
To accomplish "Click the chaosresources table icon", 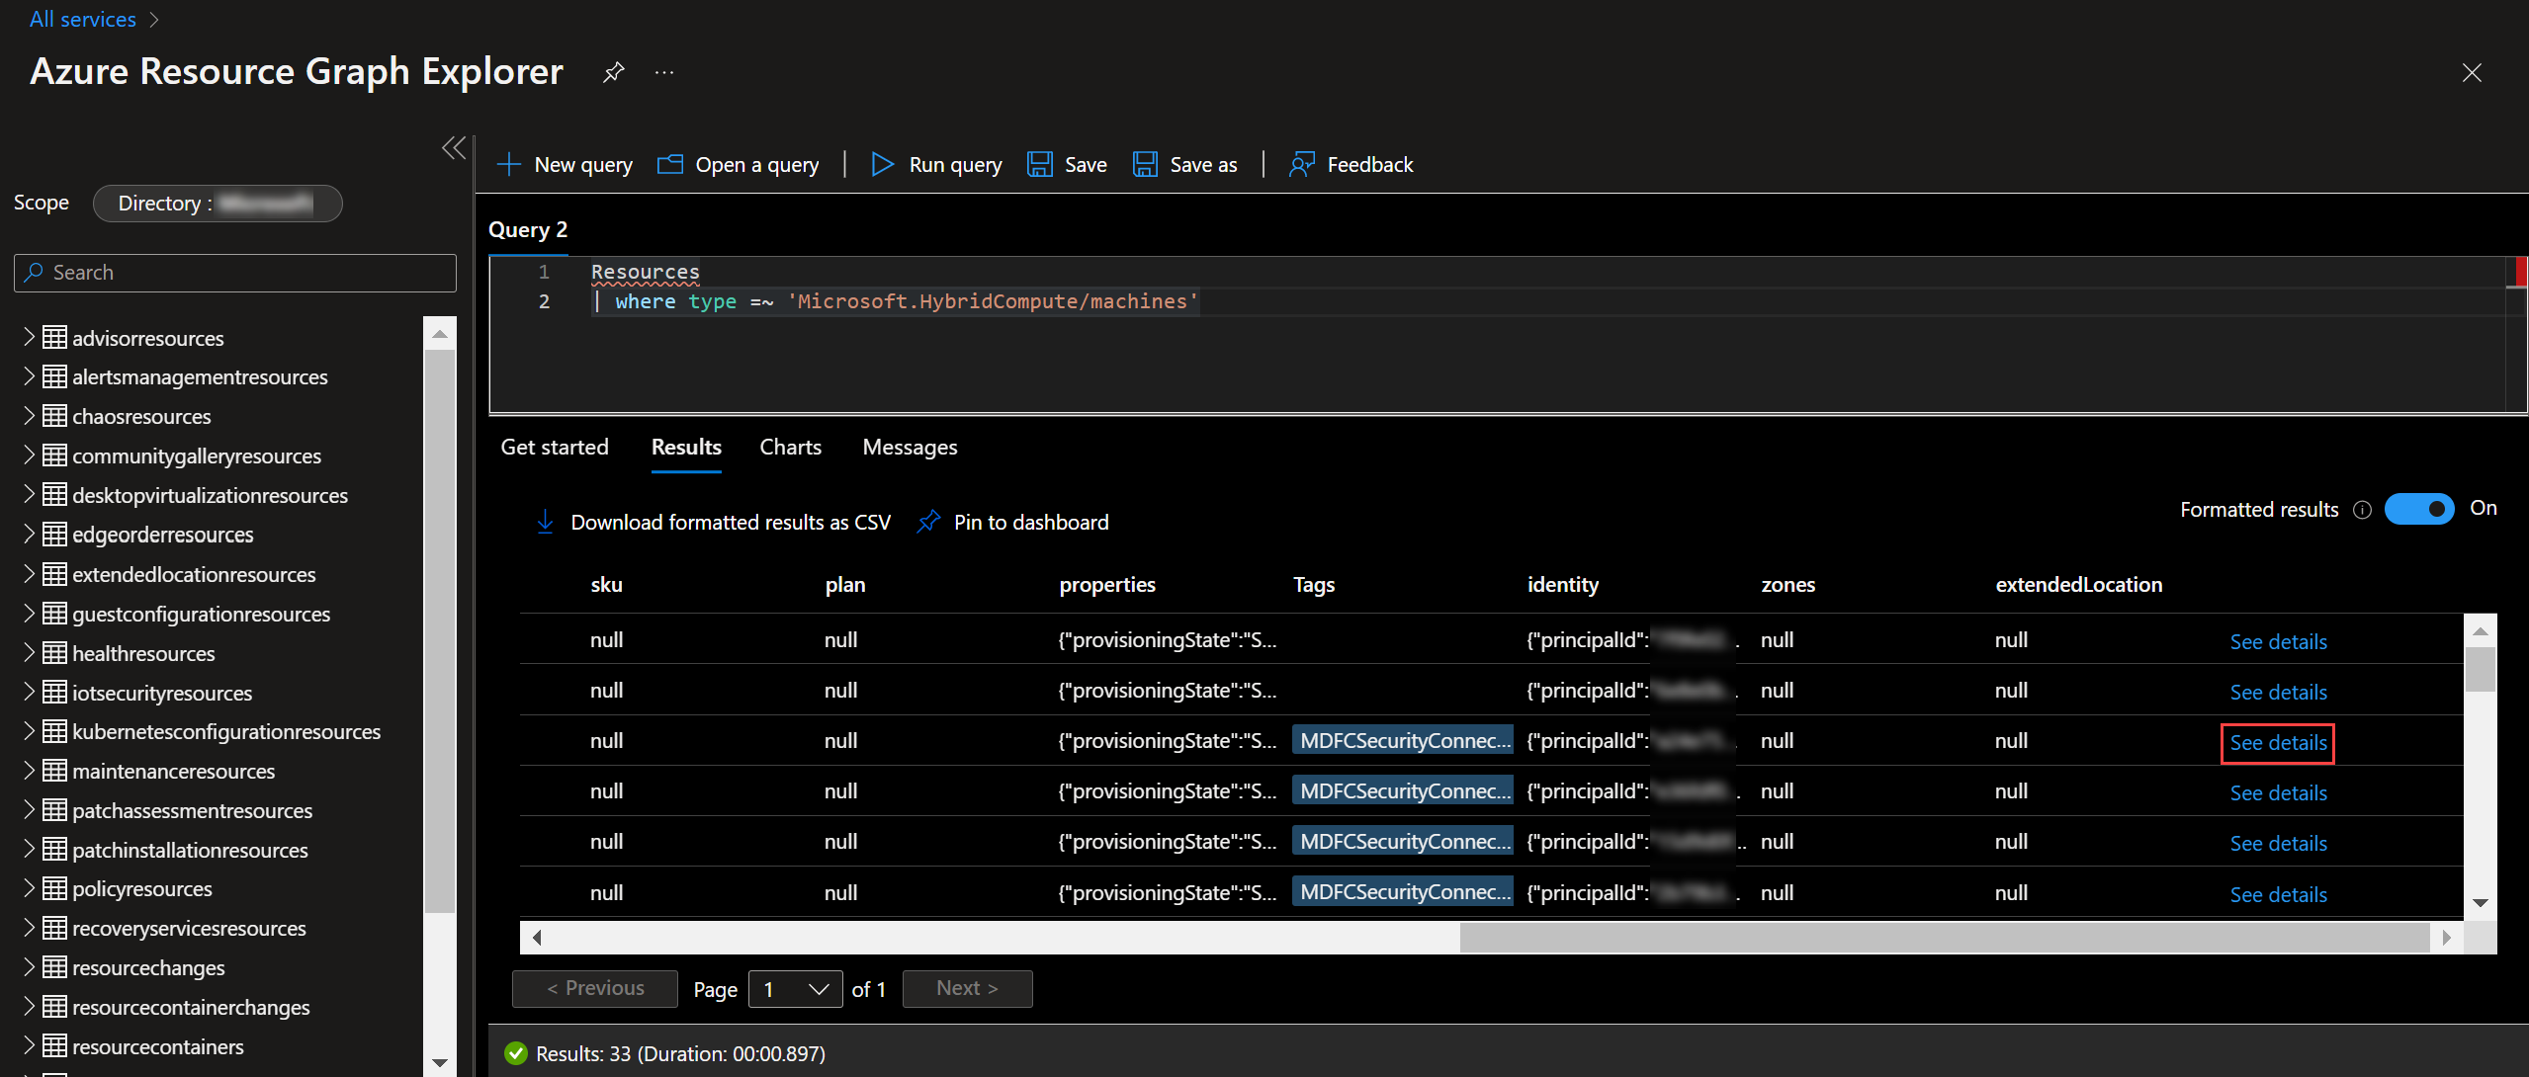I will [x=55, y=416].
